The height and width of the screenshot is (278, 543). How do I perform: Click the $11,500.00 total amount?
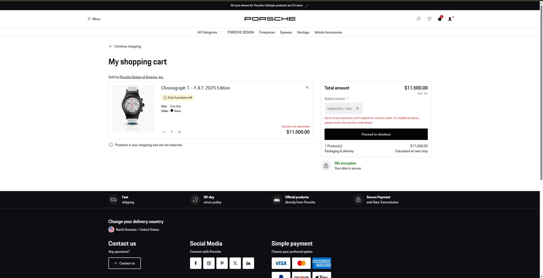416,88
